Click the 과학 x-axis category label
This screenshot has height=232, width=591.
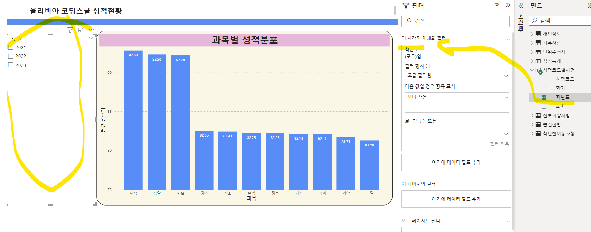(x=346, y=193)
